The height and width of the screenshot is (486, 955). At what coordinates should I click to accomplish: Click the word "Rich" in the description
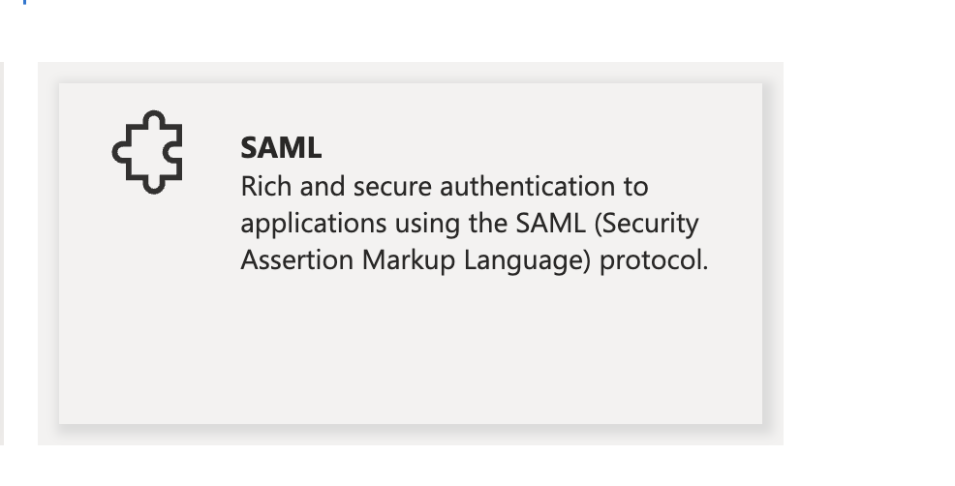(262, 186)
